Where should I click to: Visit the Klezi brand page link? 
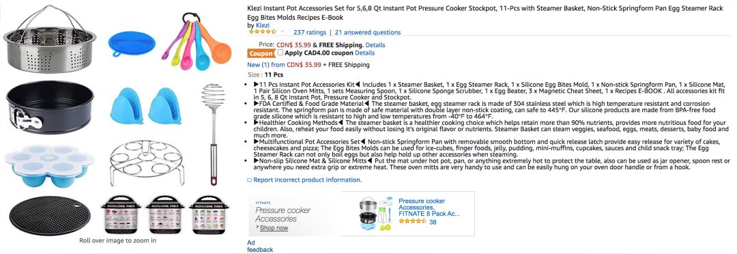click(x=262, y=25)
